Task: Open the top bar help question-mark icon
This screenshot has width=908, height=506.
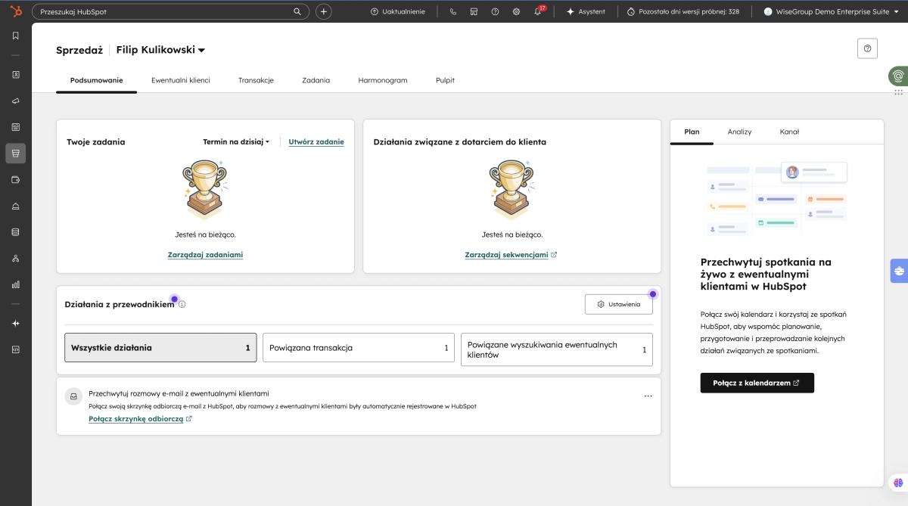Action: pyautogui.click(x=495, y=11)
